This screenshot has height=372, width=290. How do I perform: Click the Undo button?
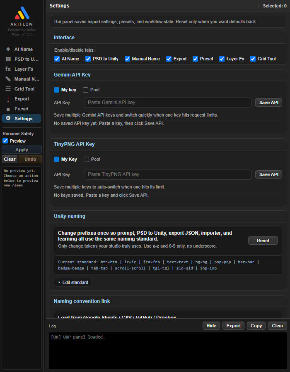[x=30, y=159]
